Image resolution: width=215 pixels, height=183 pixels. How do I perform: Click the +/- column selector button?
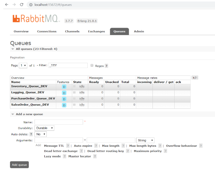pyautogui.click(x=195, y=78)
